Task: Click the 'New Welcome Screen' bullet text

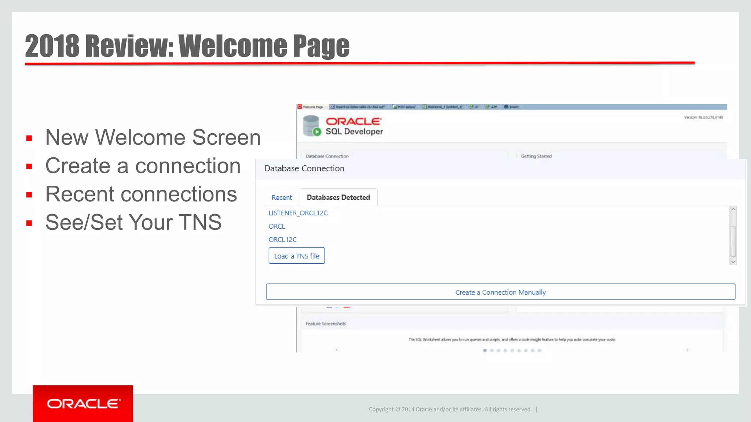Action: [x=153, y=137]
